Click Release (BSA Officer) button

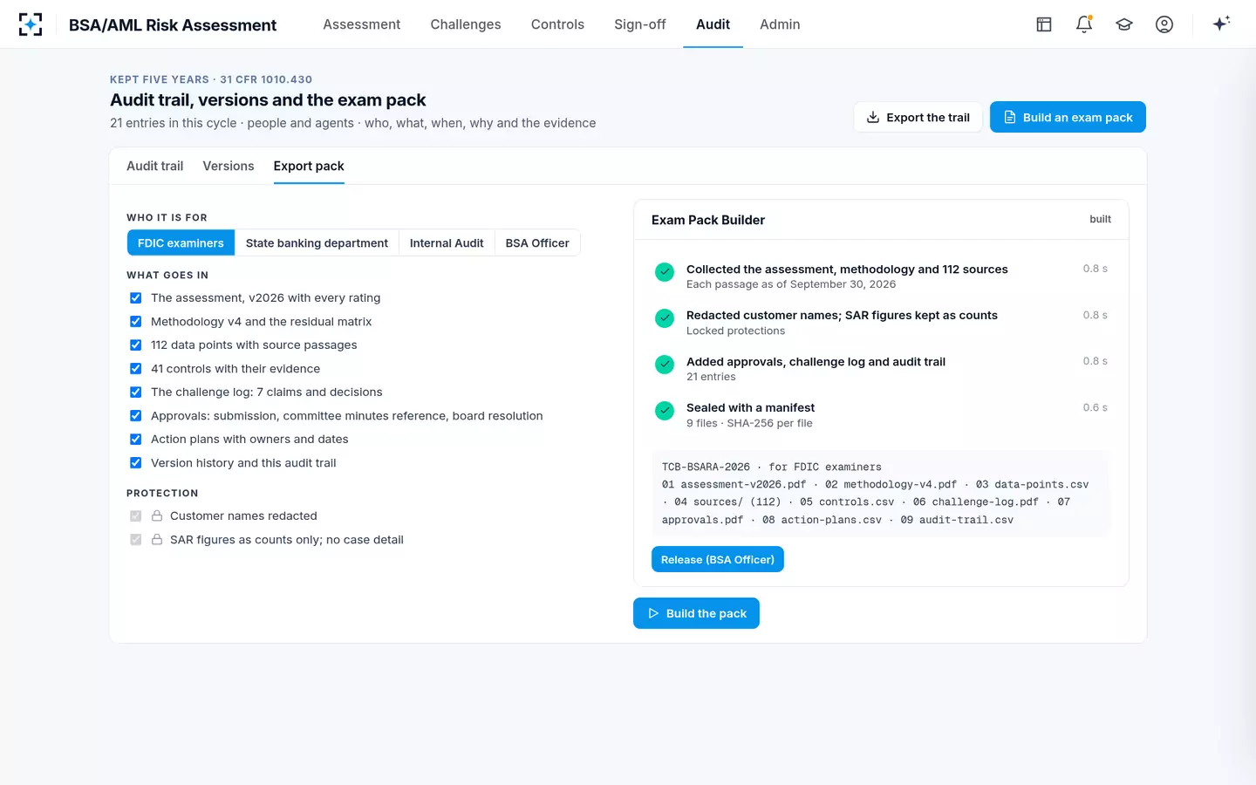click(718, 560)
